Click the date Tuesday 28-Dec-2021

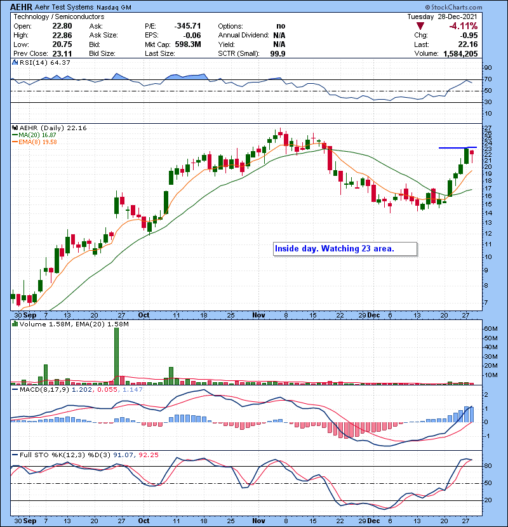[442, 17]
